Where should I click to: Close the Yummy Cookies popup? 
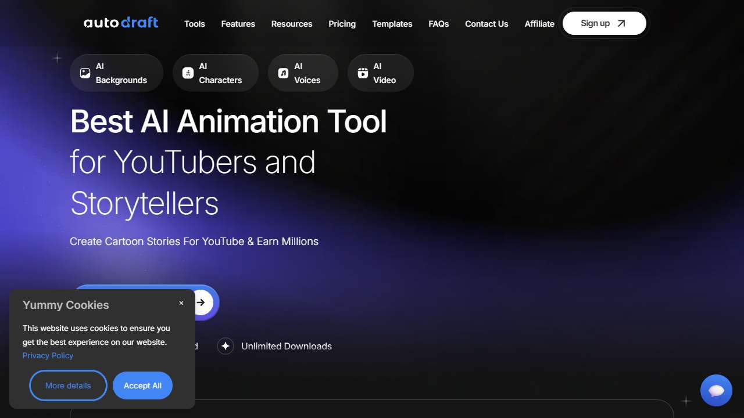[x=181, y=303]
